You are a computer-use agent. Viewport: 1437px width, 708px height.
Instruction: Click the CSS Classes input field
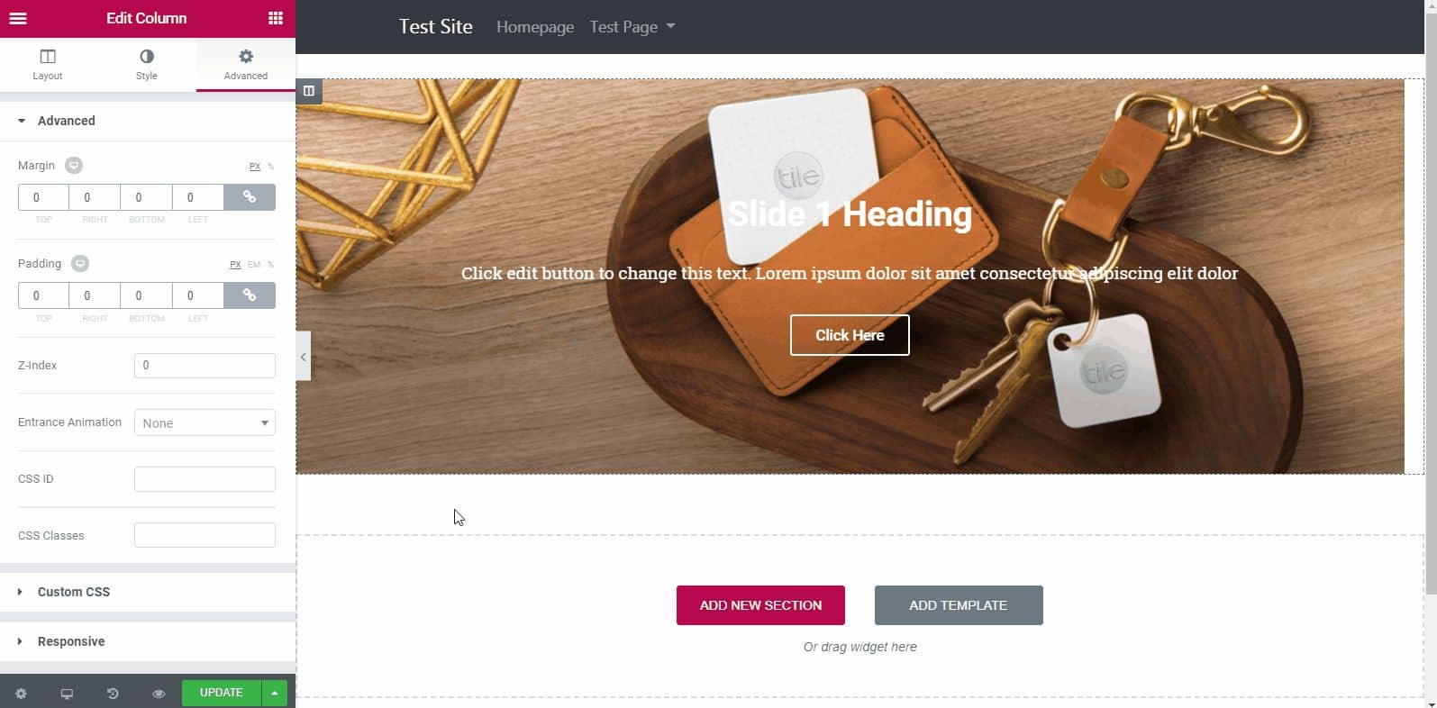(205, 535)
